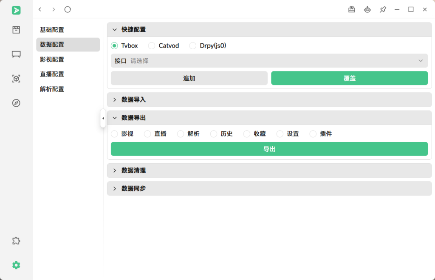
Task: Open the film library sidebar icon
Action: tap(16, 30)
